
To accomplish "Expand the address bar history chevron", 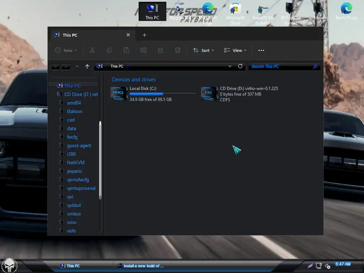I will click(230, 66).
